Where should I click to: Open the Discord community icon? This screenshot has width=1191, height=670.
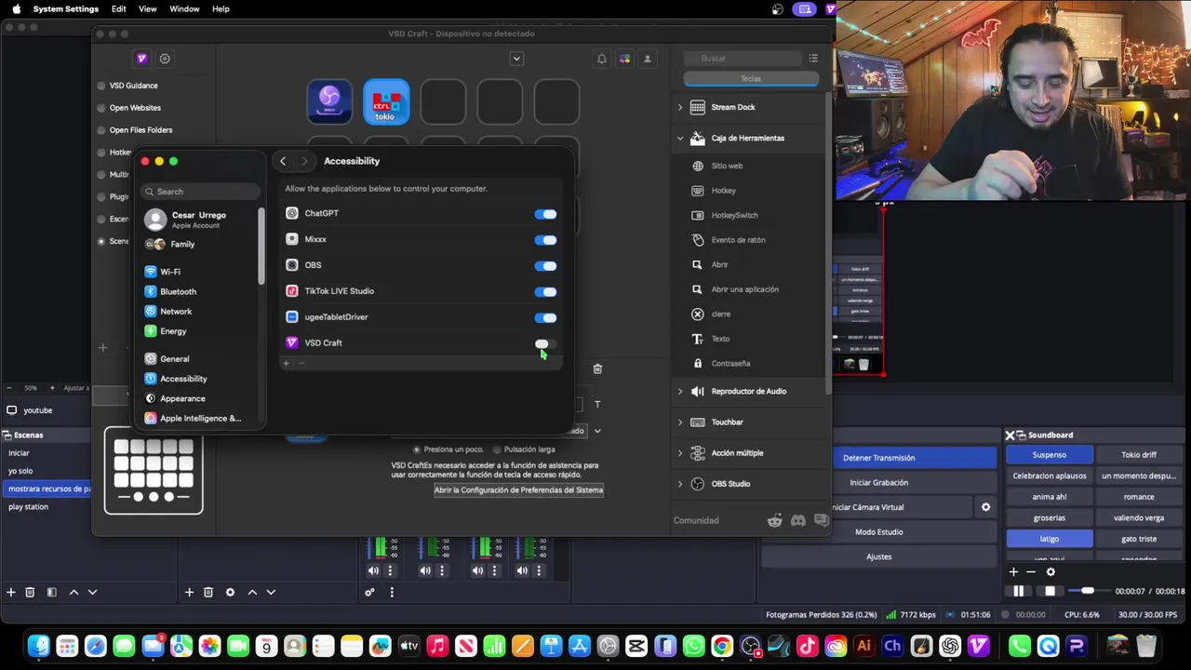click(x=797, y=520)
